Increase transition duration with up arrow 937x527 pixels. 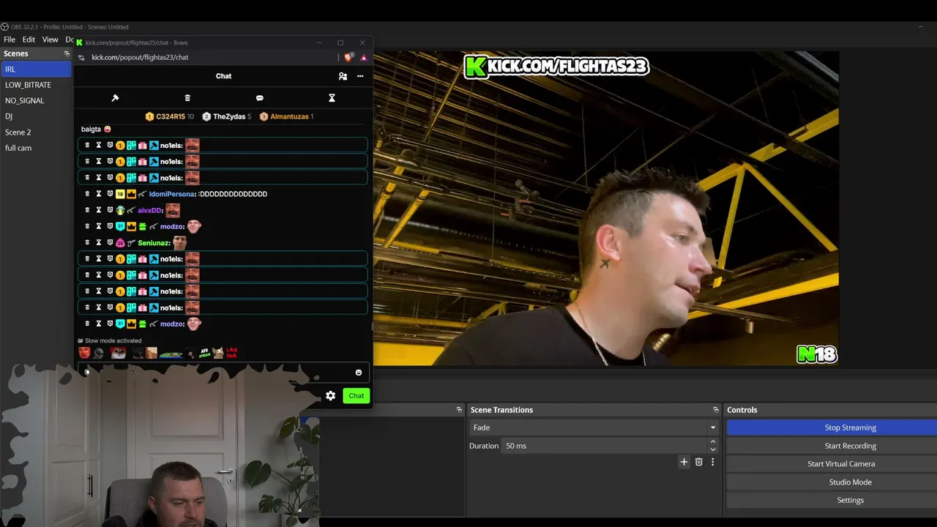coord(713,442)
